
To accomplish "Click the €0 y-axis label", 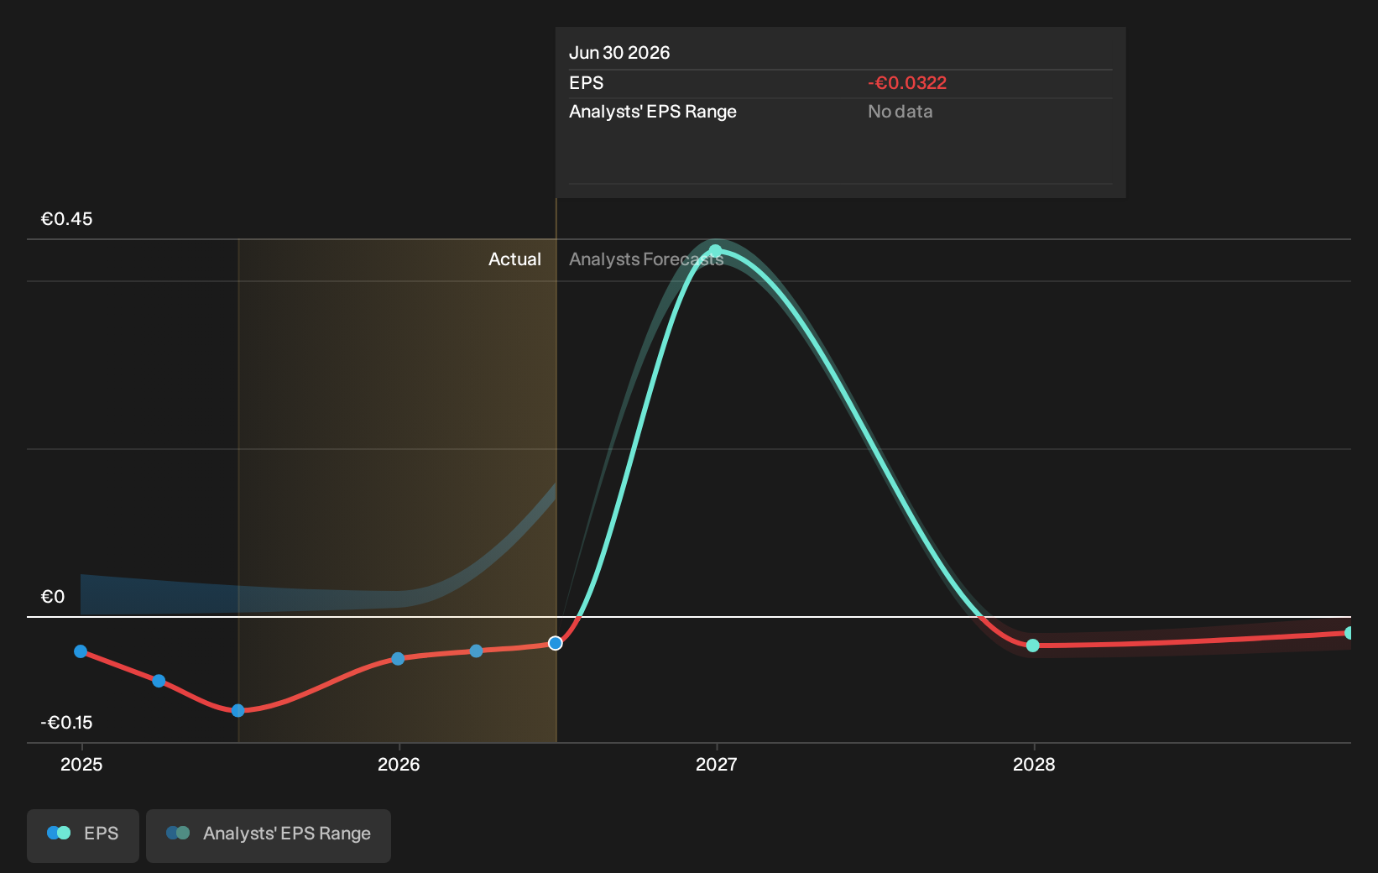I will click(x=53, y=597).
